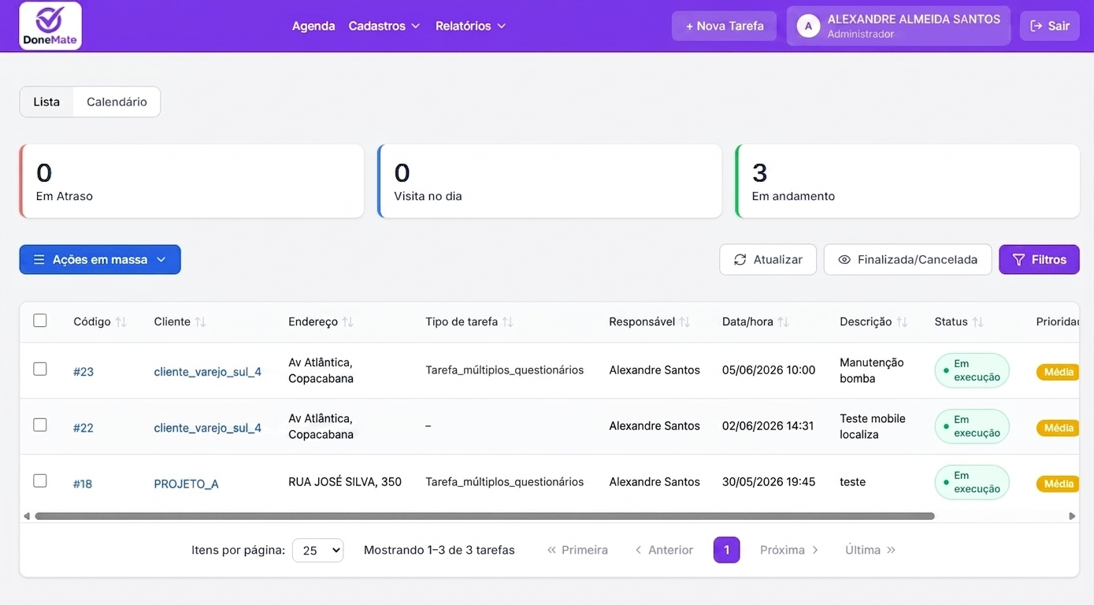Open cliente_varejo_sul_4 link in row #23

tap(208, 372)
